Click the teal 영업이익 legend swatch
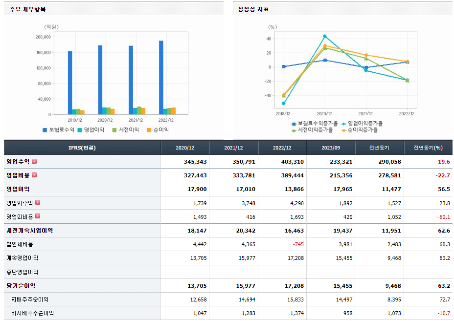The height and width of the screenshot is (321, 454). [80, 130]
